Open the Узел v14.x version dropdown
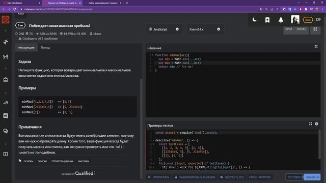 [205, 29]
